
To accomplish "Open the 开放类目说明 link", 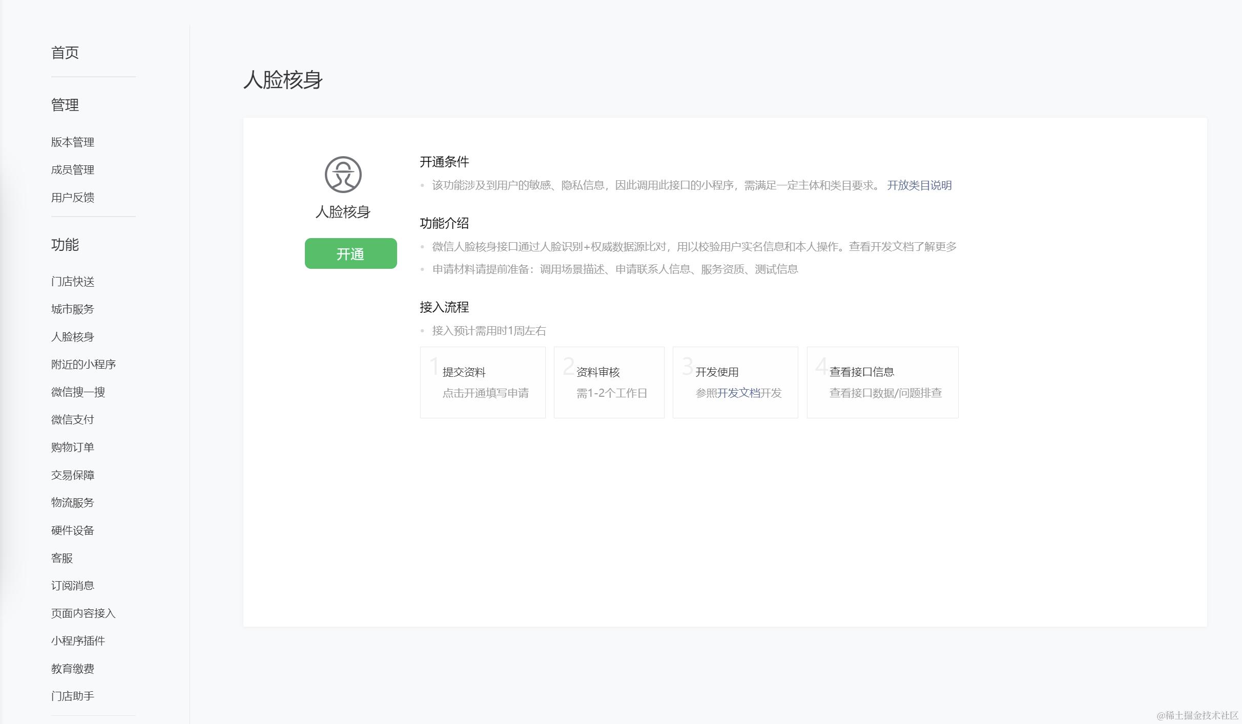I will point(919,185).
